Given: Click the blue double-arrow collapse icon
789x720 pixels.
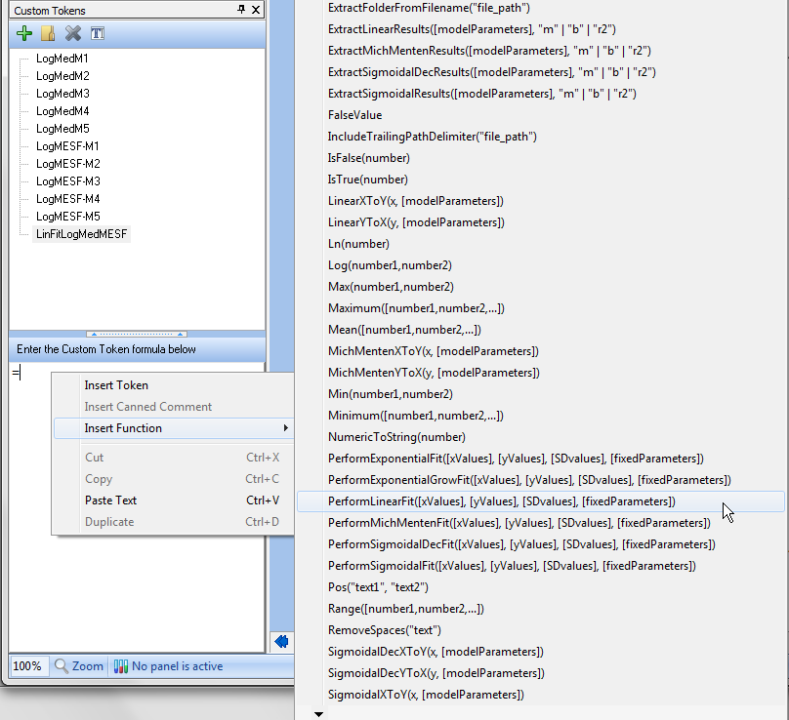Looking at the screenshot, I should (281, 642).
